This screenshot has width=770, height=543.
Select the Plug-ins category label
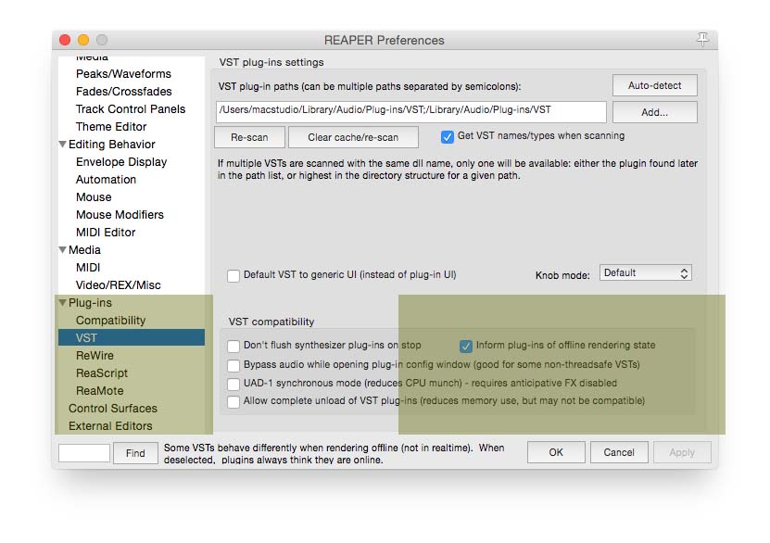pos(90,303)
